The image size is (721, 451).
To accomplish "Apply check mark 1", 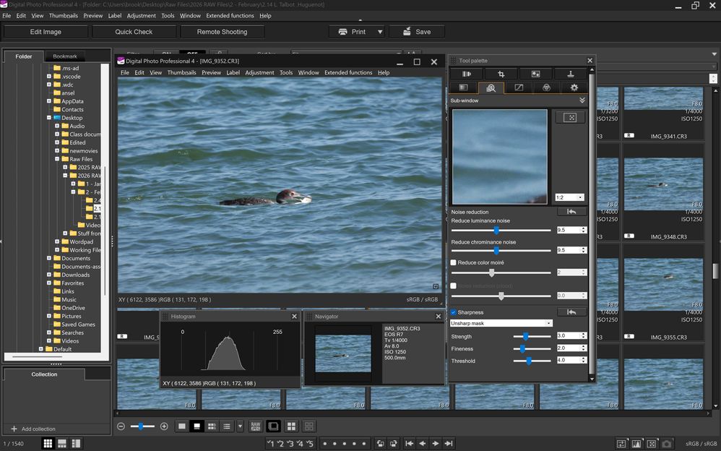I will pyautogui.click(x=270, y=444).
